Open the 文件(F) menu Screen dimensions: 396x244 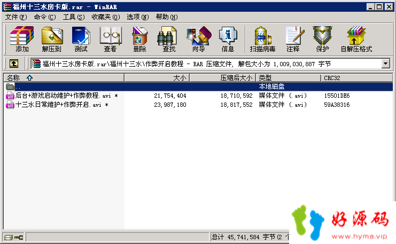(16, 17)
